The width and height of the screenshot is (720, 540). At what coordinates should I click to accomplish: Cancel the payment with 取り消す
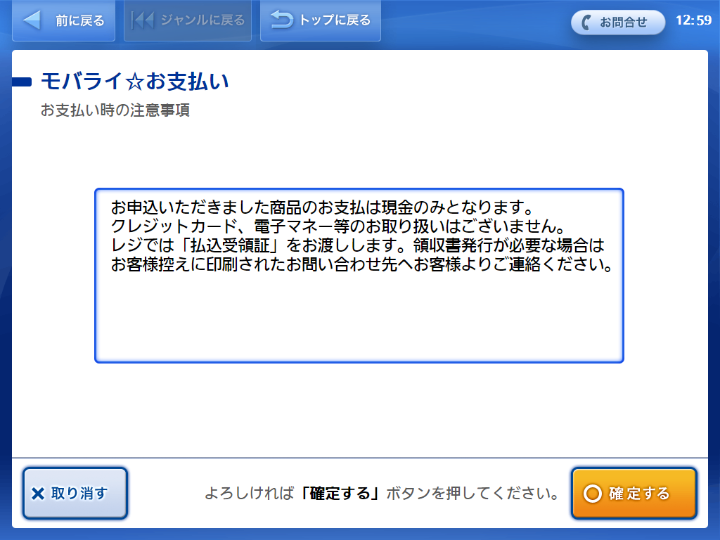(x=75, y=493)
